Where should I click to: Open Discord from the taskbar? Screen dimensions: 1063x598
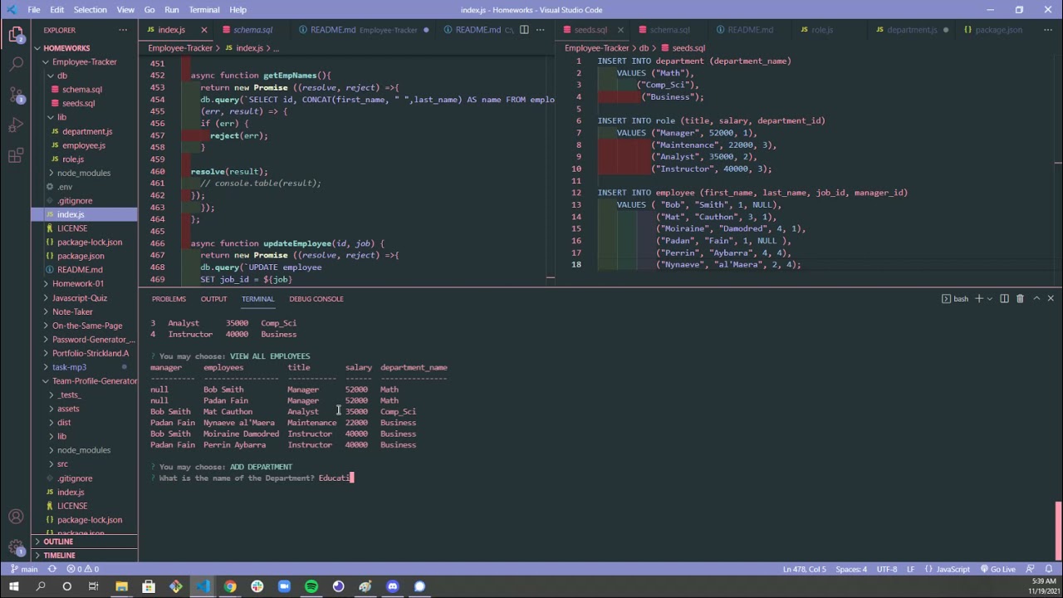[x=393, y=586]
